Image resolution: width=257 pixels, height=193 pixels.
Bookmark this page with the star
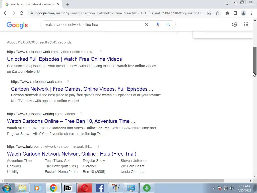coord(217,13)
